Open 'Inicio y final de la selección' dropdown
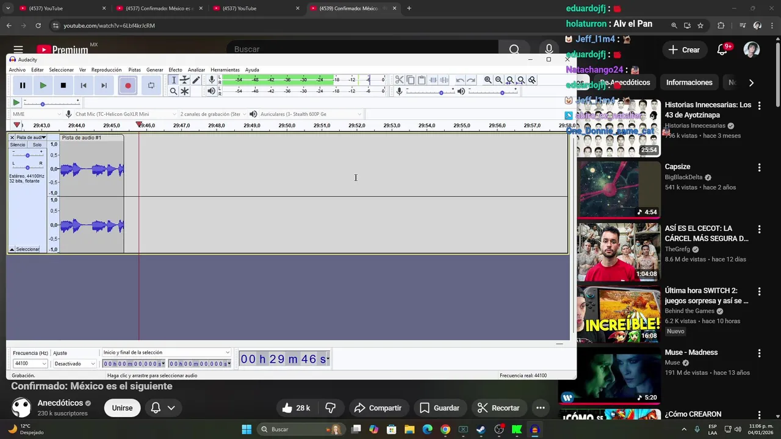The image size is (781, 439). click(166, 352)
